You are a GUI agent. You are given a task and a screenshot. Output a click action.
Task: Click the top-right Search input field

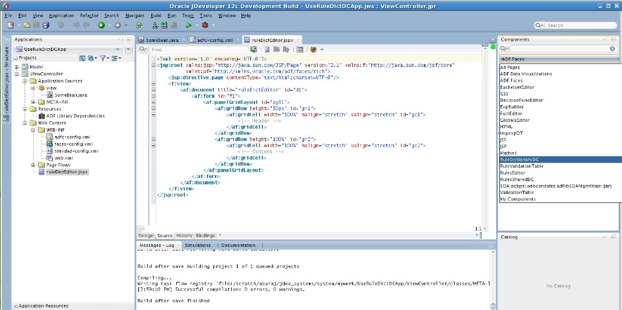click(x=581, y=25)
